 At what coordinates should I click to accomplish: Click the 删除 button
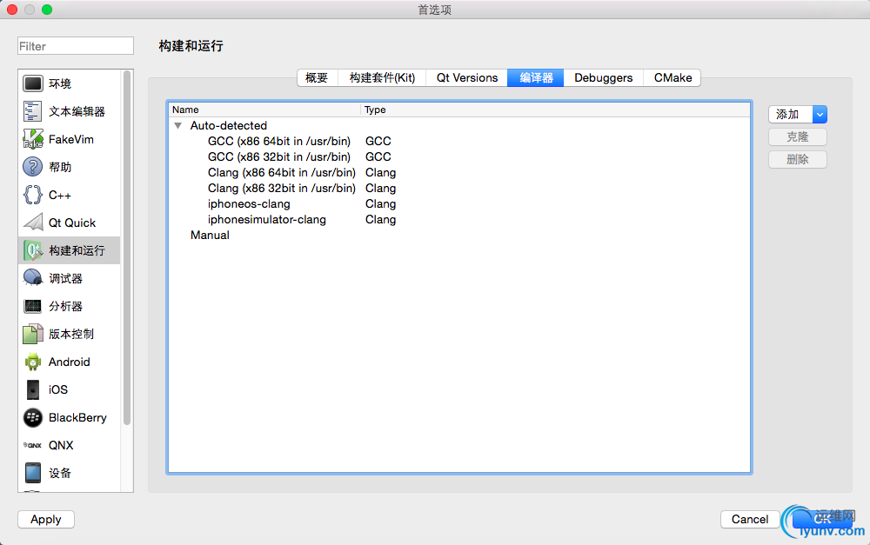(x=797, y=160)
